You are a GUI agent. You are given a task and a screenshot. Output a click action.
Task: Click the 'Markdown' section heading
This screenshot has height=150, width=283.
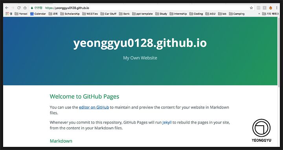point(61,141)
